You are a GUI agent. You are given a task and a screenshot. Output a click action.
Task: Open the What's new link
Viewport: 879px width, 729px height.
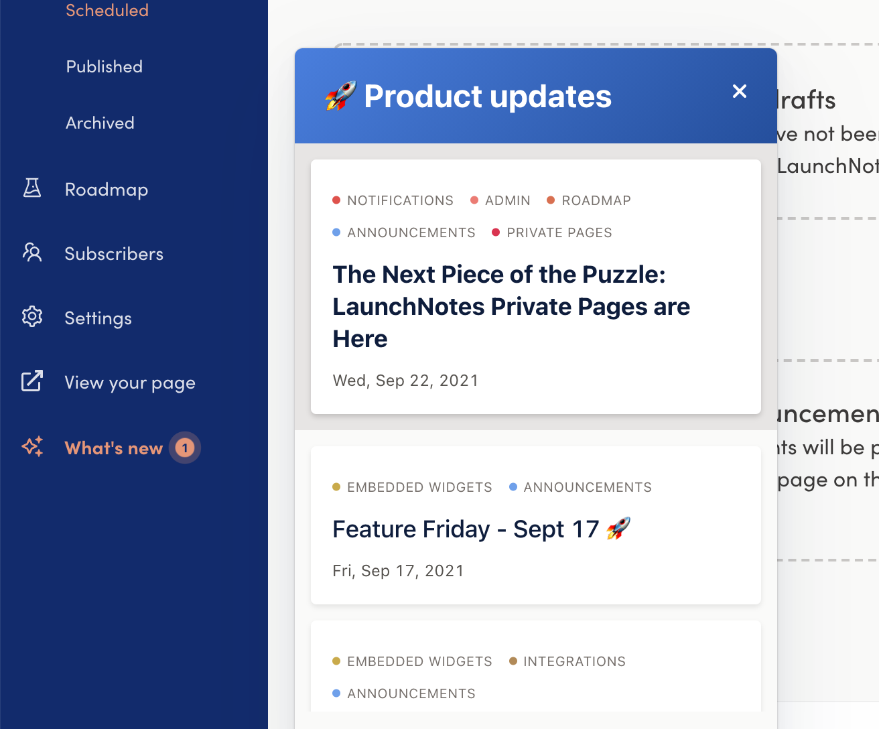tap(114, 448)
